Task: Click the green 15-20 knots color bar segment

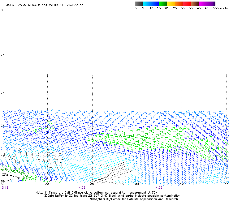Action: pyautogui.click(x=163, y=4)
